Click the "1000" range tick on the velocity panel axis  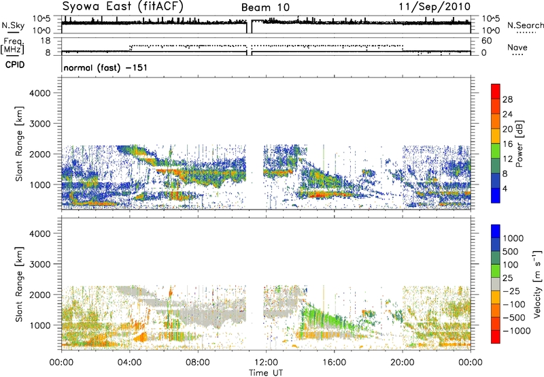coord(39,325)
